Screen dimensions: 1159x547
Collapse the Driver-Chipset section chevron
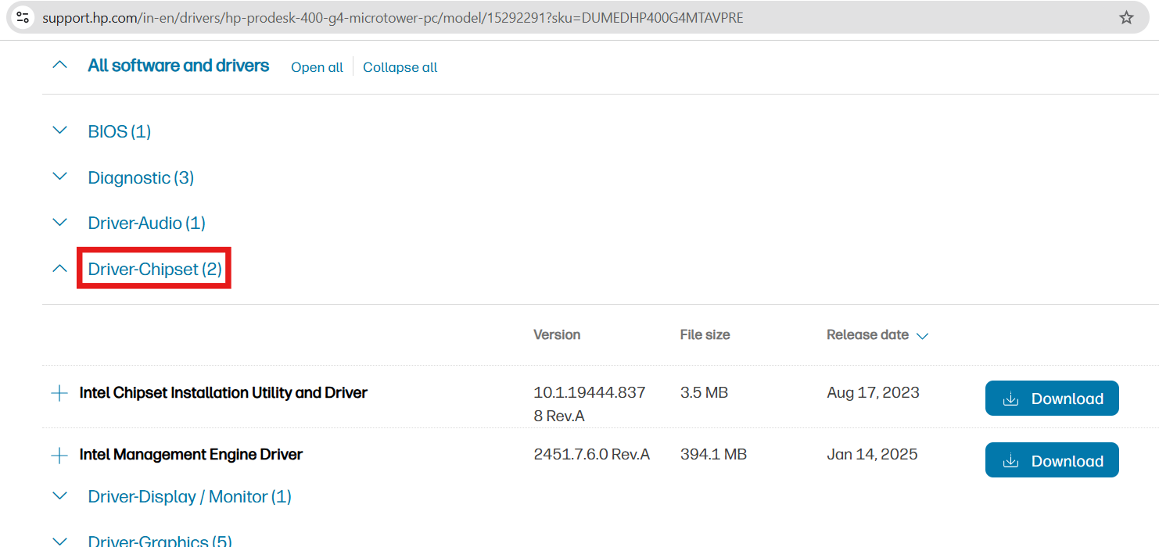(x=60, y=267)
